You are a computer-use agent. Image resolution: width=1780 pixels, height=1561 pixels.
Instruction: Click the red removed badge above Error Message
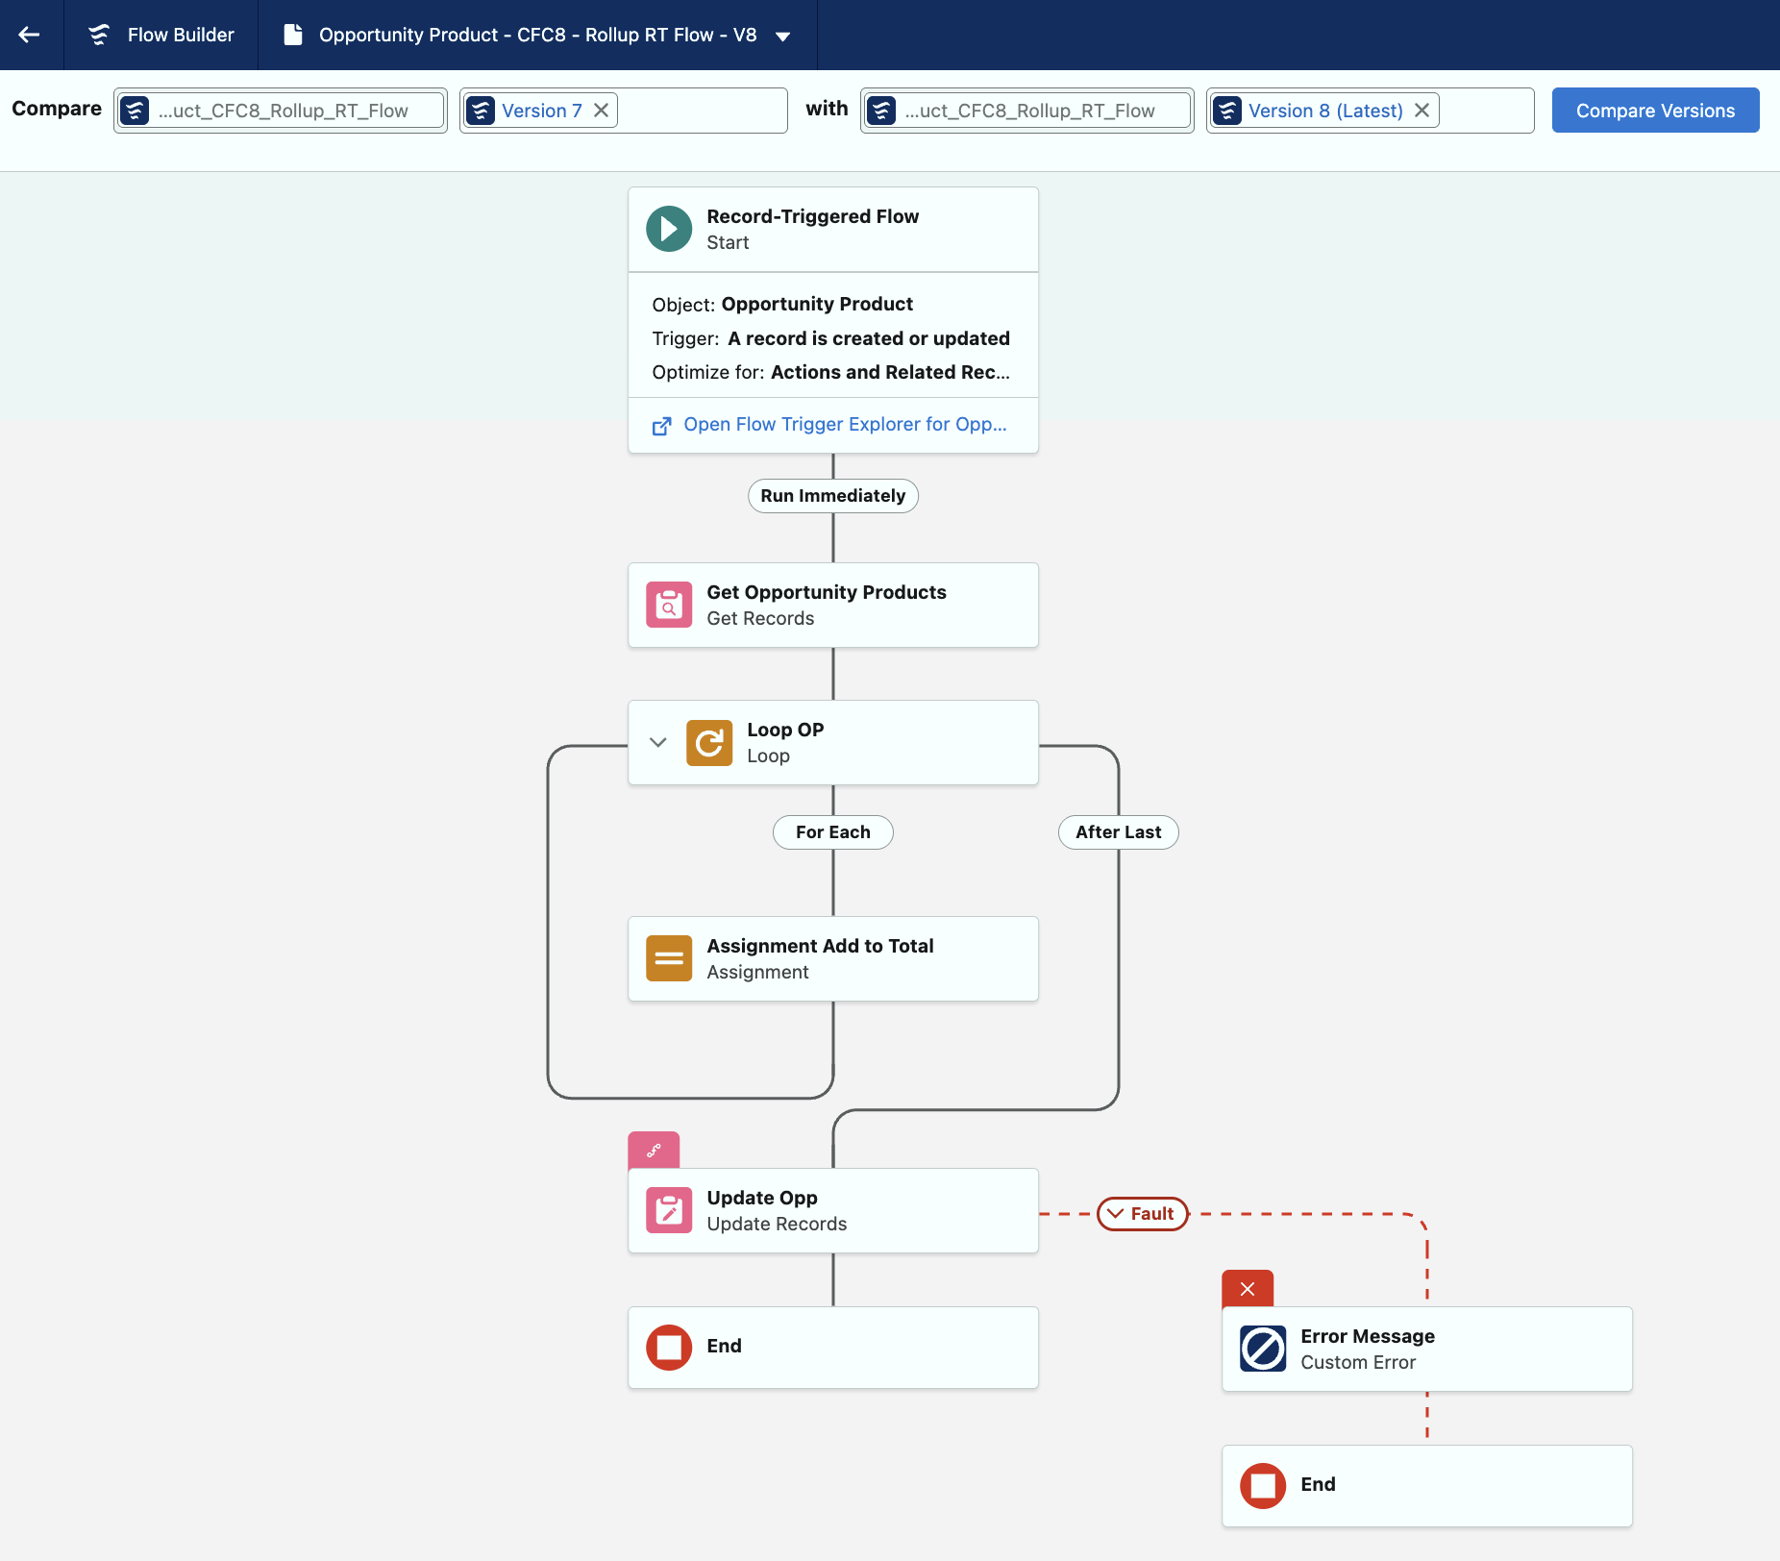pyautogui.click(x=1248, y=1288)
